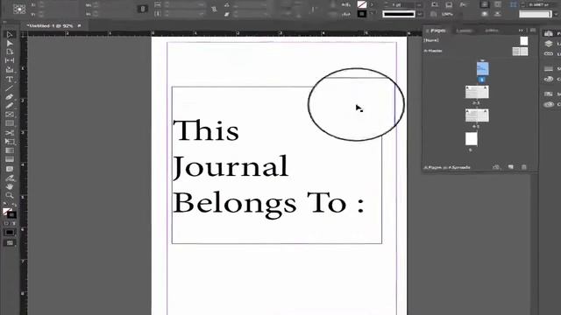
Task: Select the Content Collector tool
Action: click(10, 70)
